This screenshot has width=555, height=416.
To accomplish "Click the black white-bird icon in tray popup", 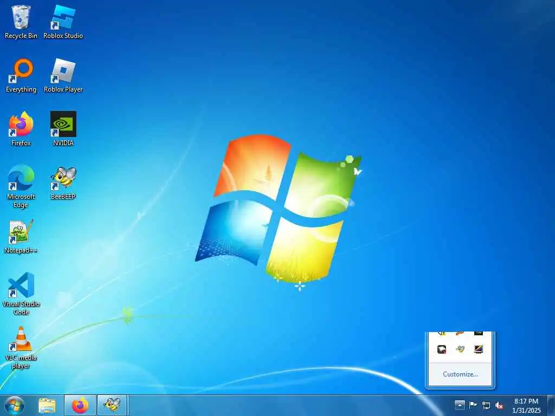I will tap(442, 349).
